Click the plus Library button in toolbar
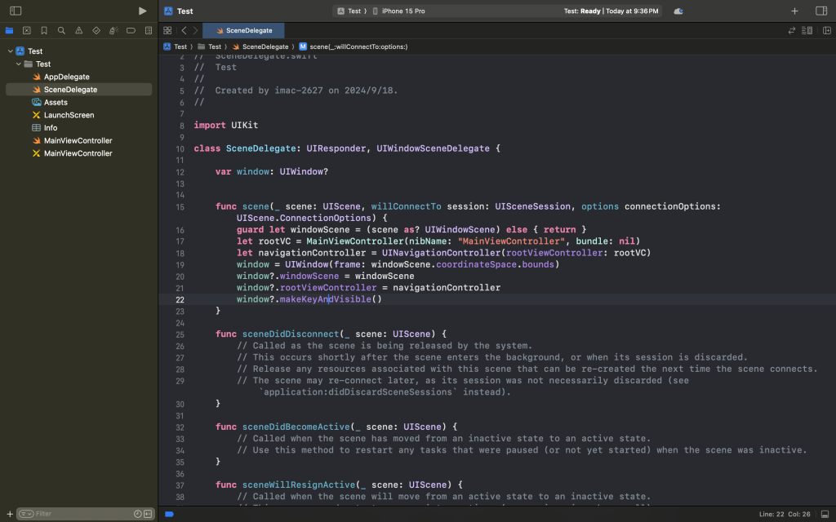Viewport: 836px width, 522px height. click(794, 11)
